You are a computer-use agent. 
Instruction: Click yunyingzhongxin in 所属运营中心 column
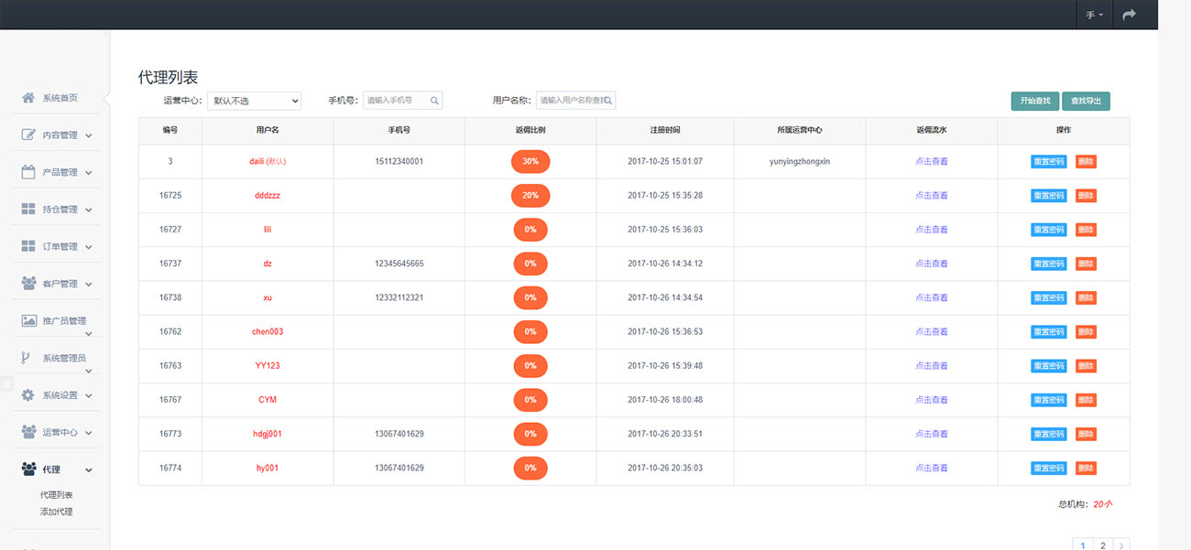coord(800,161)
